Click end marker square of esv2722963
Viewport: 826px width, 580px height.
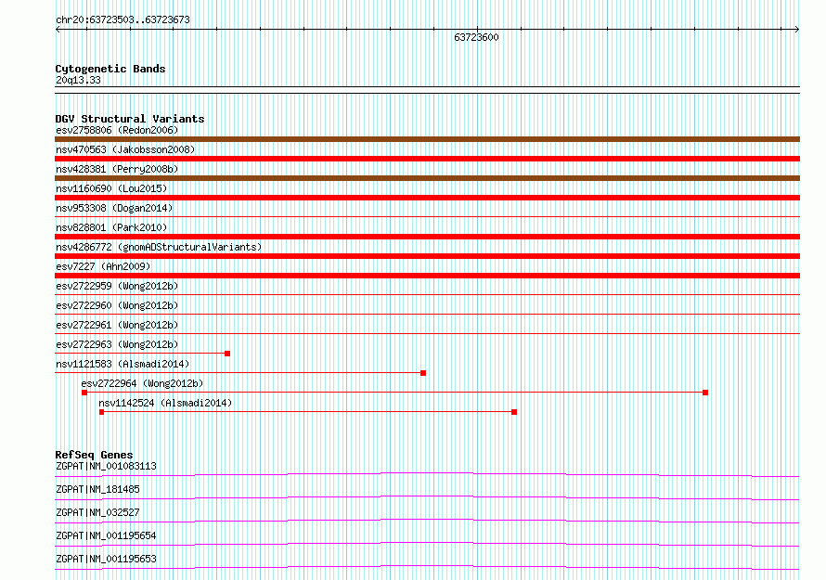(227, 354)
